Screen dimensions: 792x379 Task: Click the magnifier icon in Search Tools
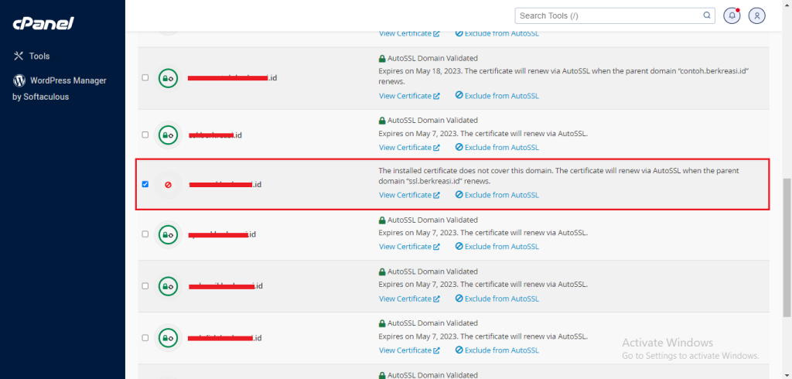coord(707,15)
